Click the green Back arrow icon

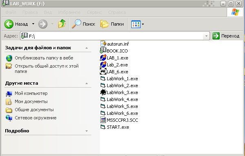point(9,24)
